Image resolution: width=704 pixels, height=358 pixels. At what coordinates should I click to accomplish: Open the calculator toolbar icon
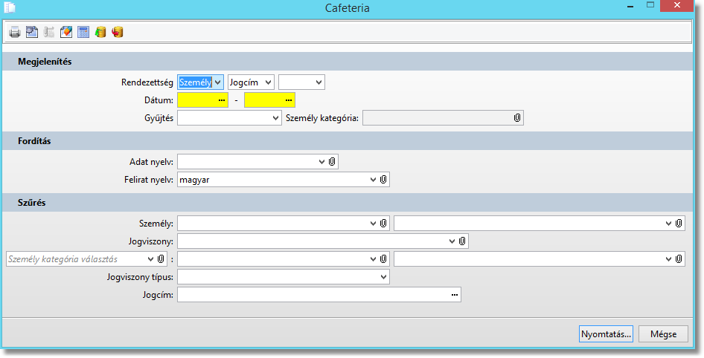(83, 32)
